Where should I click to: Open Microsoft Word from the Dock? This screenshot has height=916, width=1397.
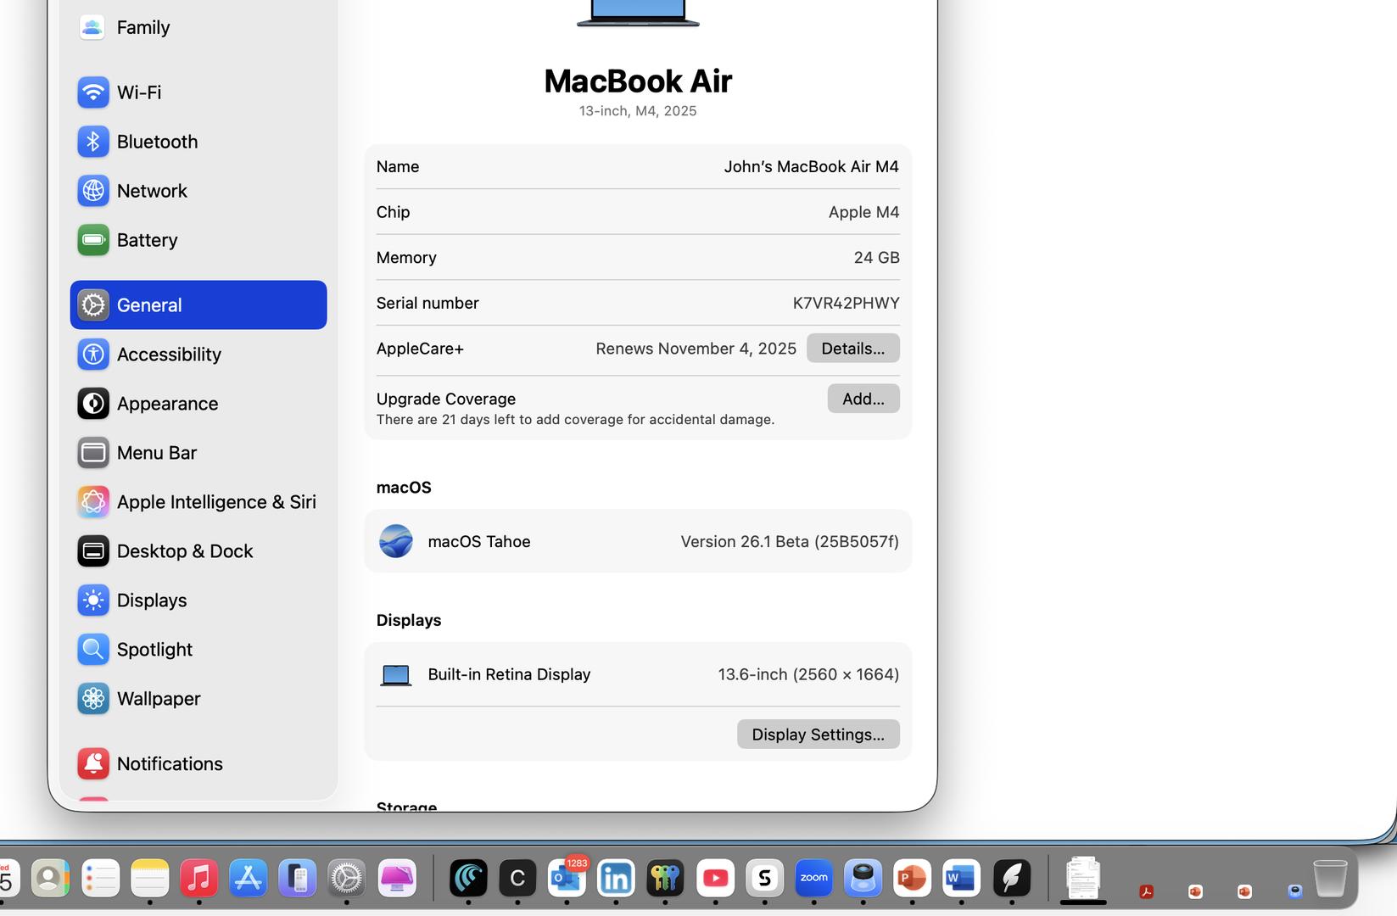(x=960, y=878)
